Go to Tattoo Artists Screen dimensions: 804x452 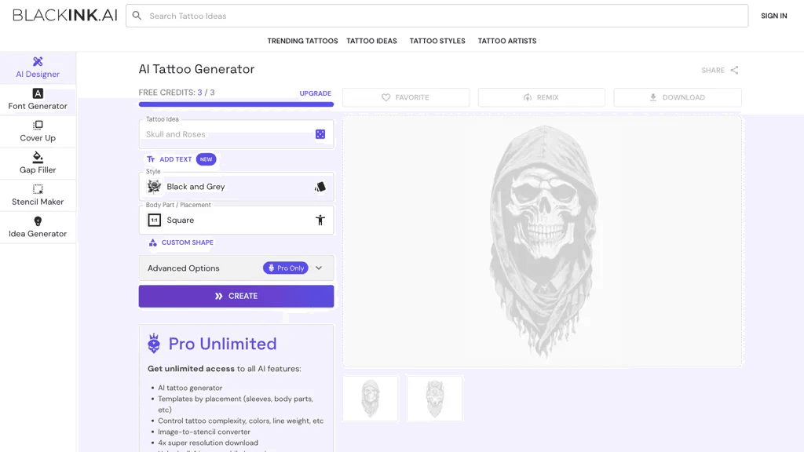point(507,41)
